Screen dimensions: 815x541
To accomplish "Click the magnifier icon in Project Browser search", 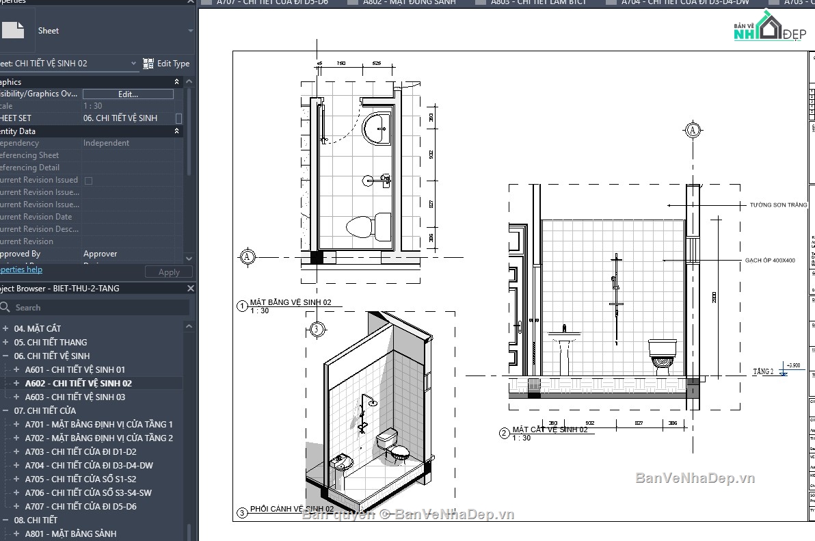I will 5,307.
